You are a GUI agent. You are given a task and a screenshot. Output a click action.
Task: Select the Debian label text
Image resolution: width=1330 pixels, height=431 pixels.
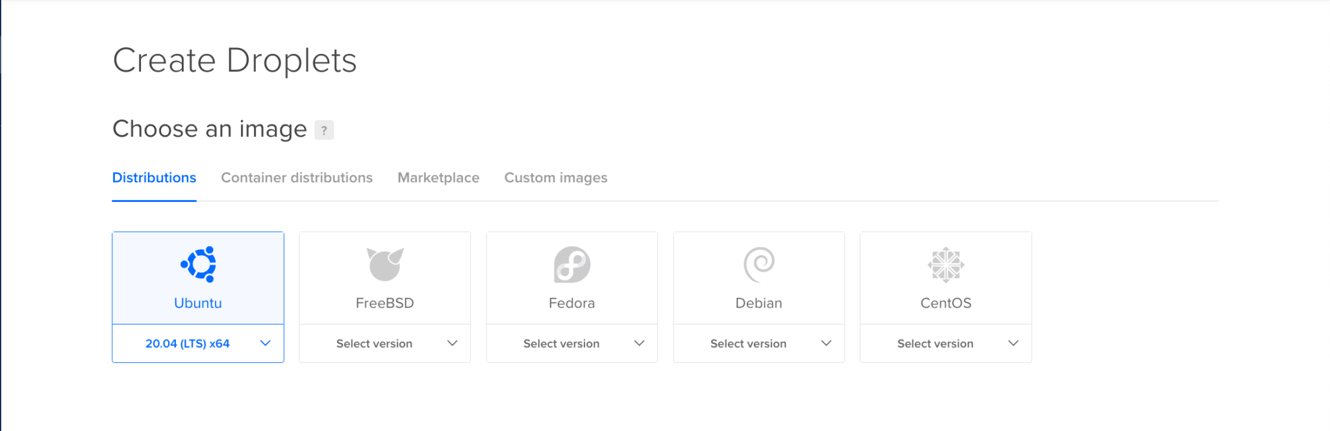[x=759, y=303]
